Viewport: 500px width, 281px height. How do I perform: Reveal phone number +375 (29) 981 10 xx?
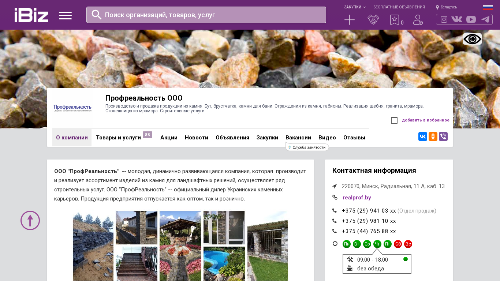coord(369,221)
